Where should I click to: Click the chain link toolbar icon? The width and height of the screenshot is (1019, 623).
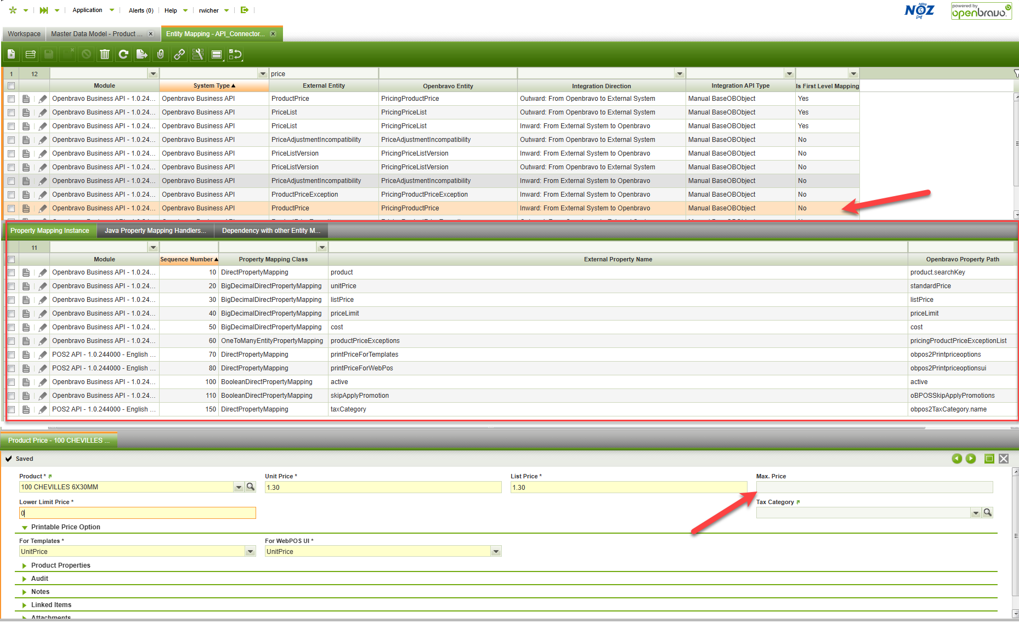tap(179, 54)
